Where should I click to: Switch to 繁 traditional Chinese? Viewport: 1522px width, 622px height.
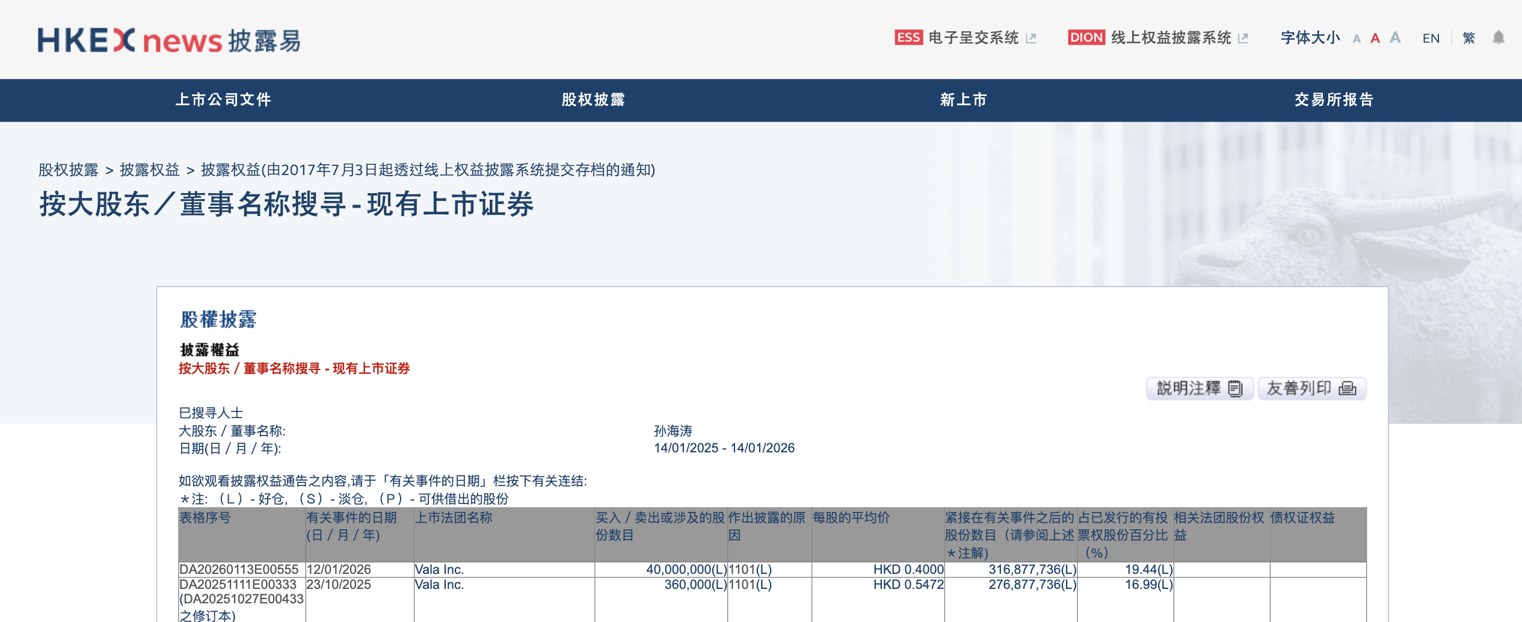coord(1469,38)
